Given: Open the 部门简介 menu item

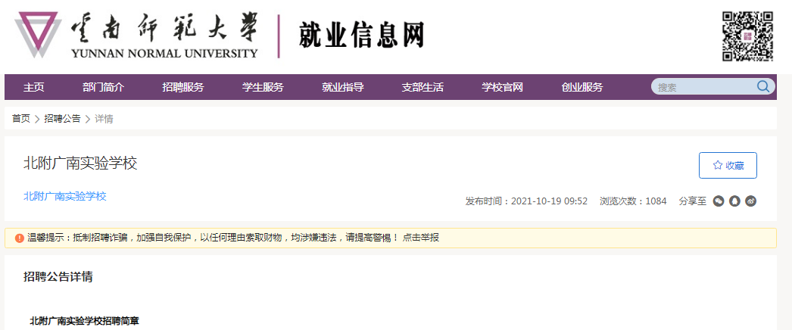Looking at the screenshot, I should tap(103, 87).
